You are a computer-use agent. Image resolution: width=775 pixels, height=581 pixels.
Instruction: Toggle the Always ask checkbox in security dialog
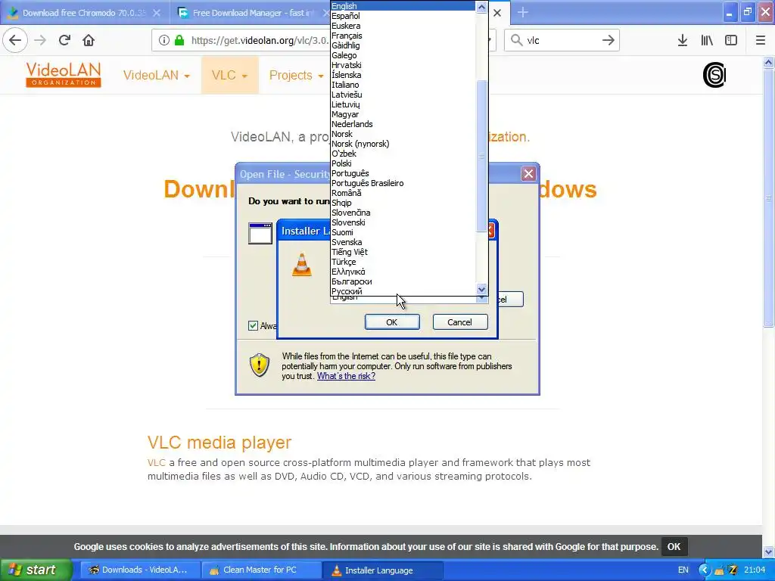[x=253, y=325]
